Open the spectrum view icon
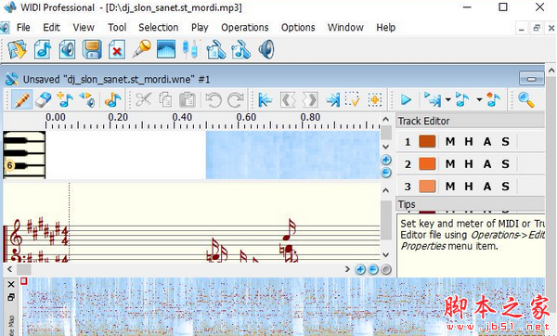The height and width of the screenshot is (336, 557). click(x=166, y=49)
